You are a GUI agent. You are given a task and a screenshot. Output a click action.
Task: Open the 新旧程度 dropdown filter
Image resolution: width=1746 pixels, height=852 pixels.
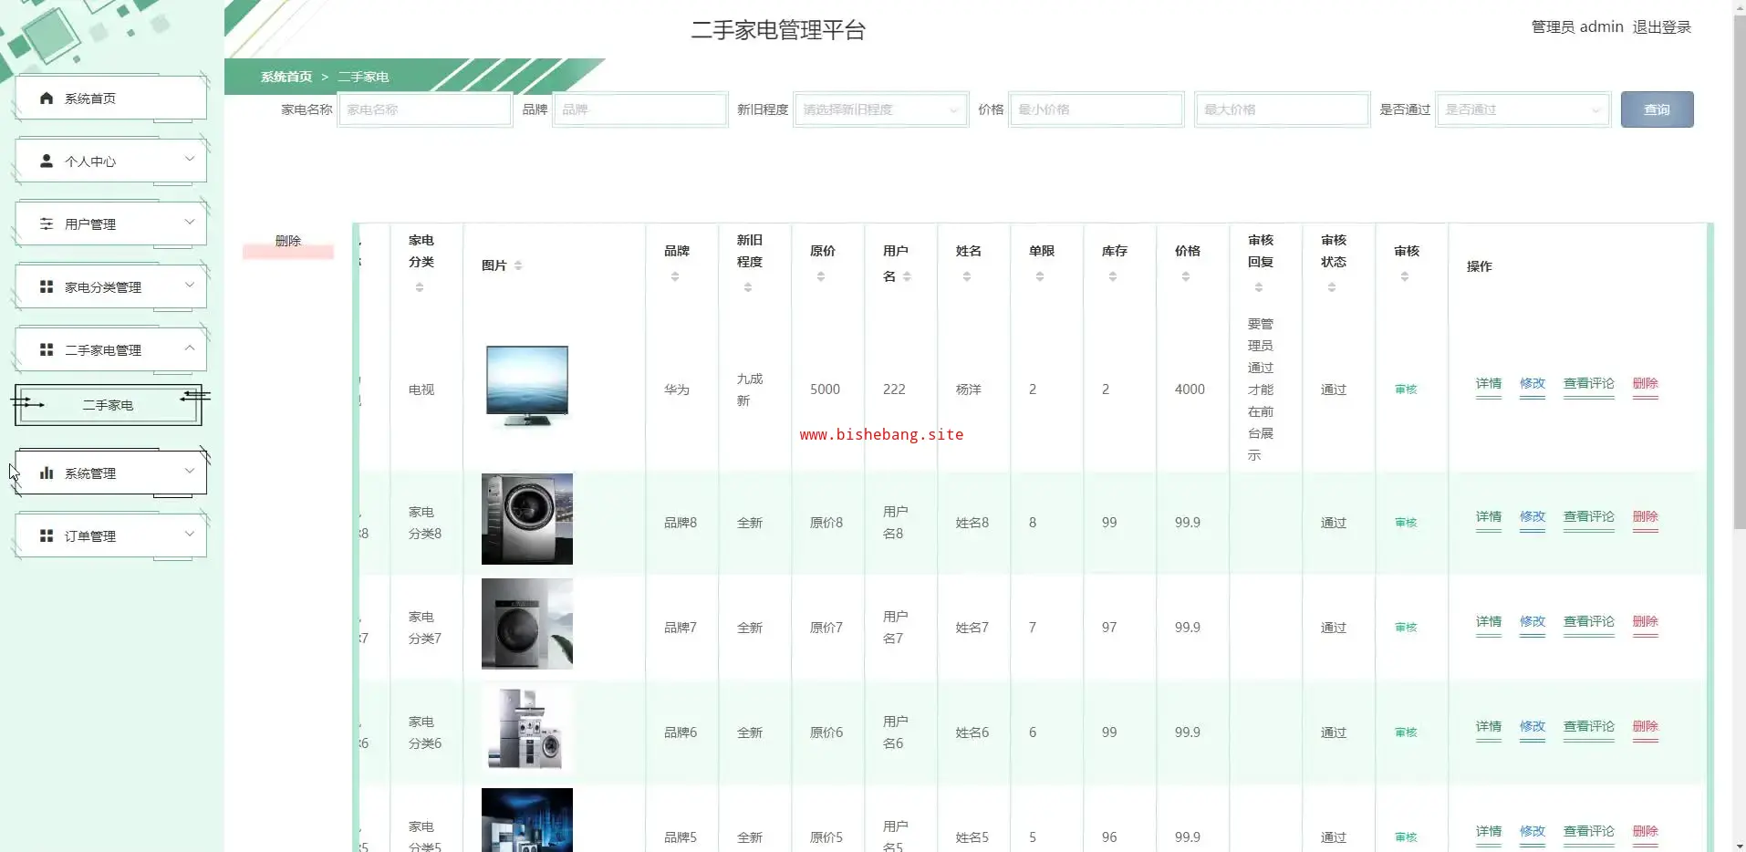(880, 109)
